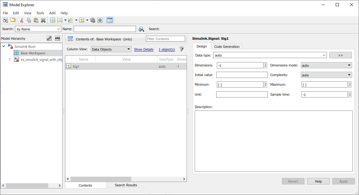Toggle the dialog view toolbar button
The width and height of the screenshot is (359, 195).
[110, 20]
